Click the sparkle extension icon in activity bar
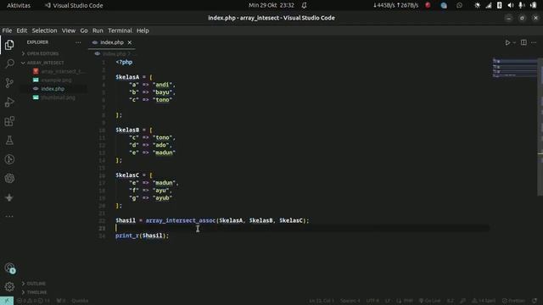This screenshot has height=305, width=543. point(9,197)
